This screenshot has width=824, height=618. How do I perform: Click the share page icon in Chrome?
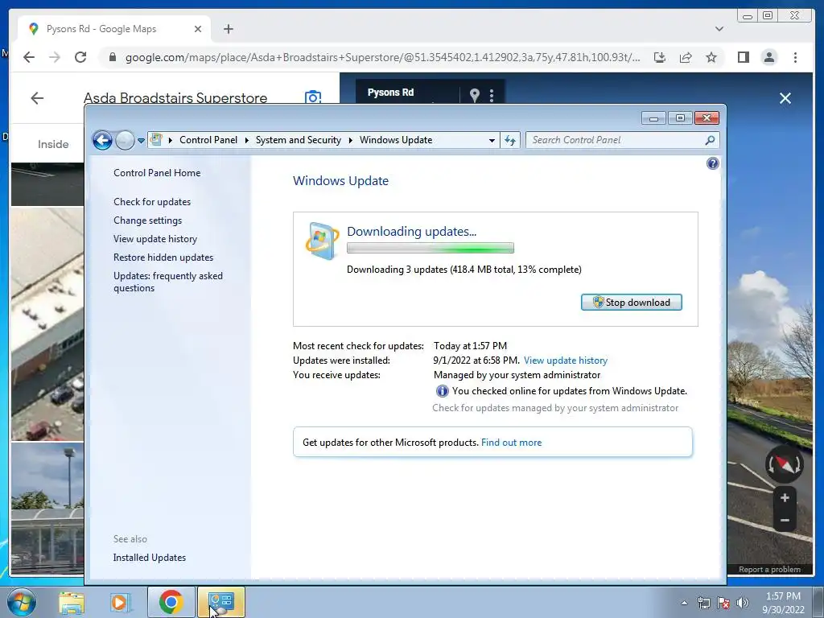pyautogui.click(x=686, y=57)
